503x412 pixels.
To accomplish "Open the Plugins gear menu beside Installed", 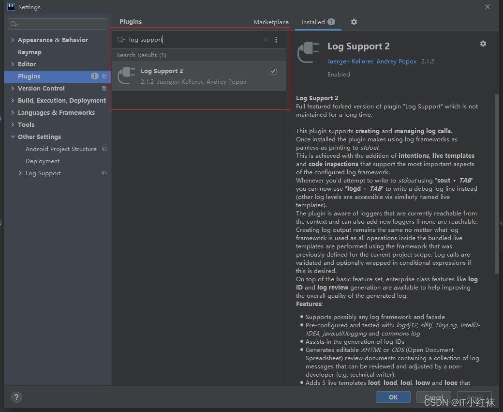I will point(354,22).
